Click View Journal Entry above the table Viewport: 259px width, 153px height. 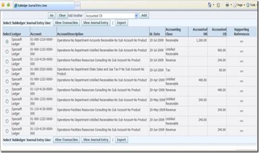pos(96,23)
